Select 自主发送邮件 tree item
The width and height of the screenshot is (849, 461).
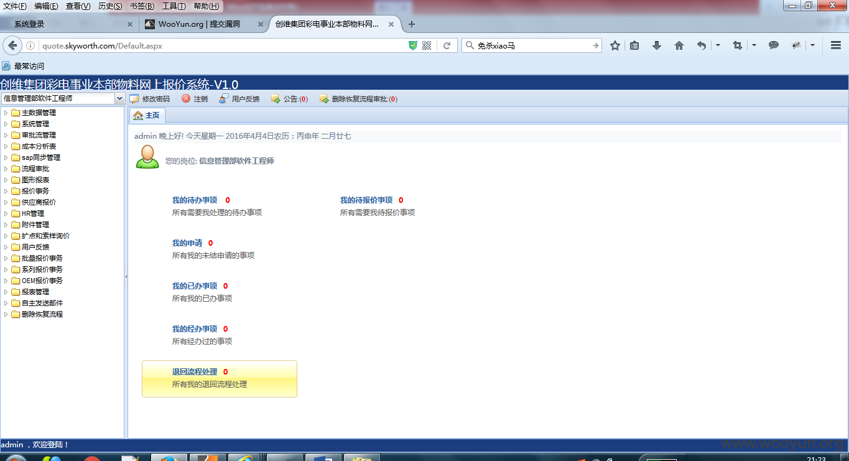(x=42, y=303)
